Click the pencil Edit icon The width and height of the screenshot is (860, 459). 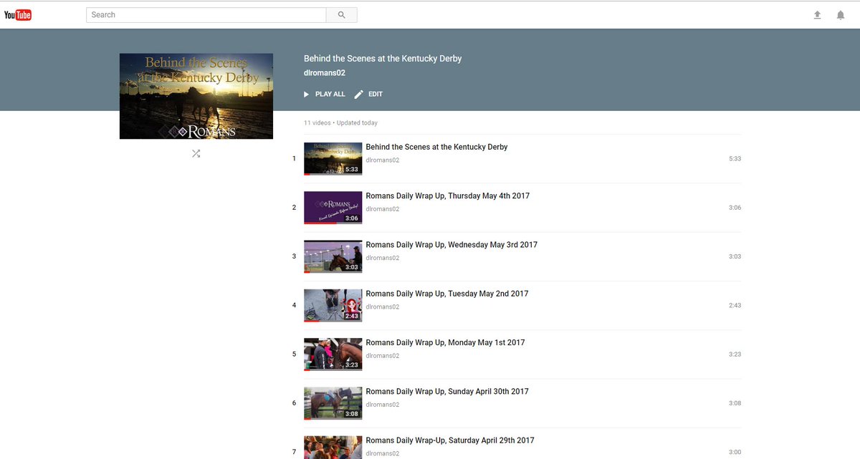[x=359, y=95]
